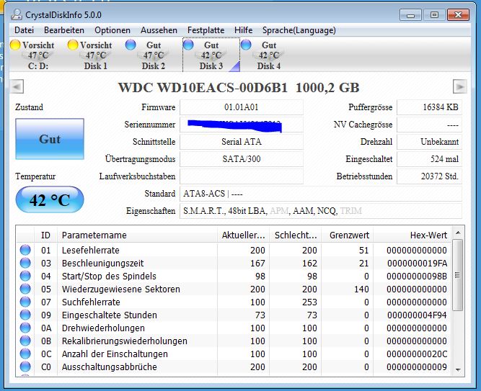Click status icon of Anzahl der Einschaltungen
Viewport: 481px width, 391px height.
coord(25,354)
